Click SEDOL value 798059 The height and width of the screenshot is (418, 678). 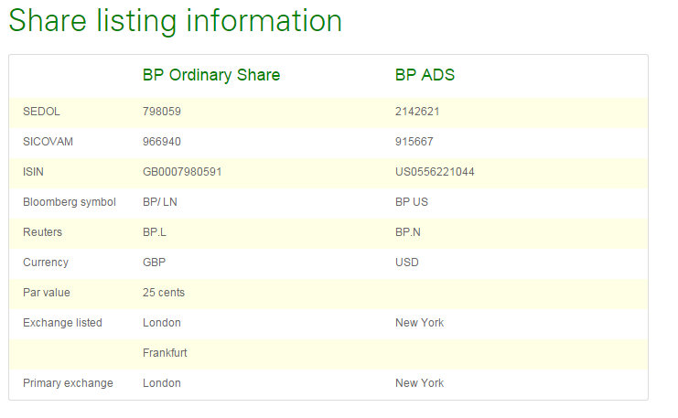coord(163,112)
